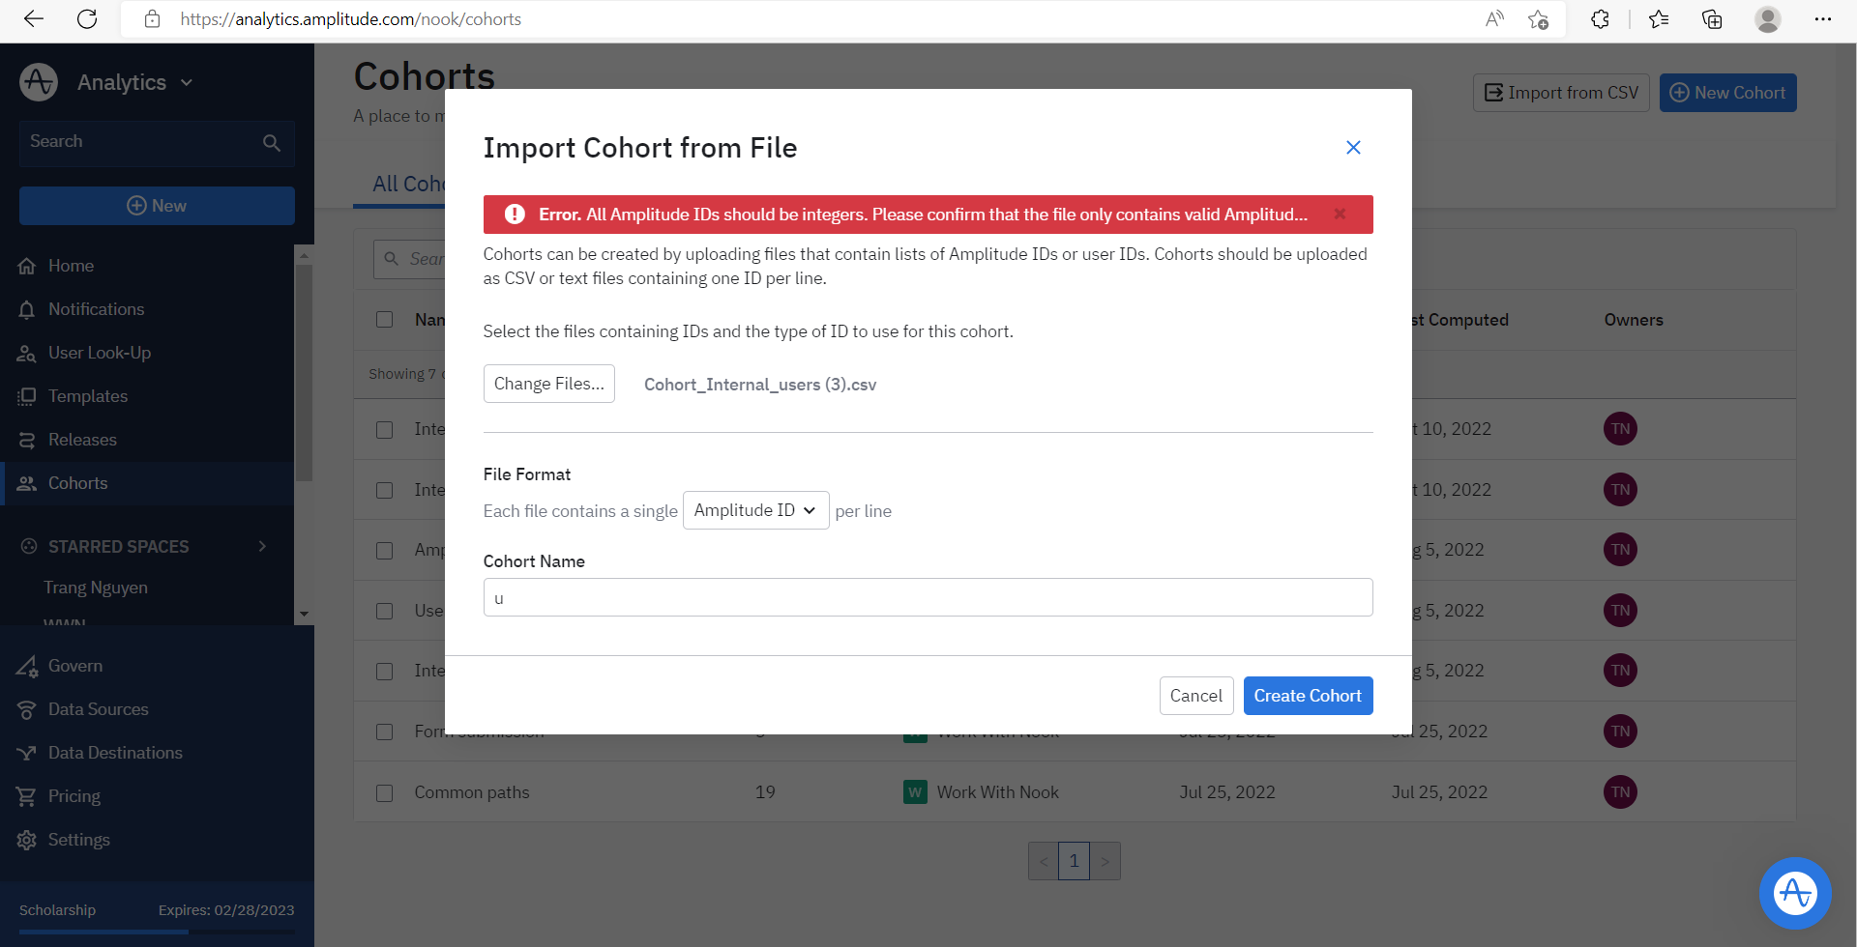Screen dimensions: 1857x947
Task: Go to Data Destinations
Action: tap(115, 753)
